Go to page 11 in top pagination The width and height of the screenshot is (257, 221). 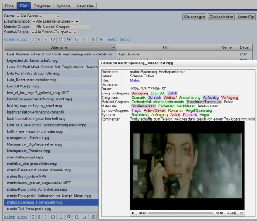pos(61,40)
